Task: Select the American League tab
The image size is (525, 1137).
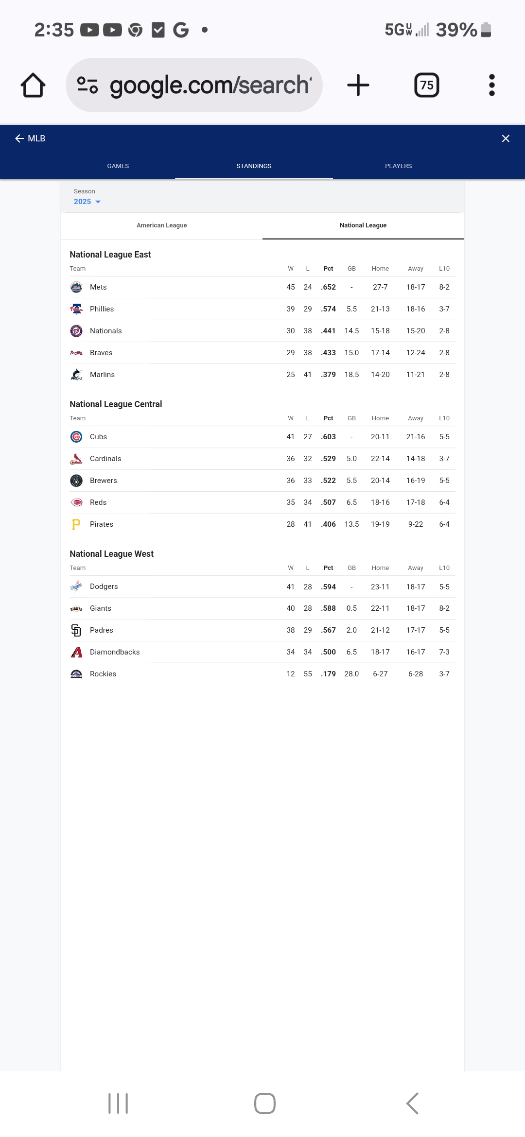Action: 162,225
